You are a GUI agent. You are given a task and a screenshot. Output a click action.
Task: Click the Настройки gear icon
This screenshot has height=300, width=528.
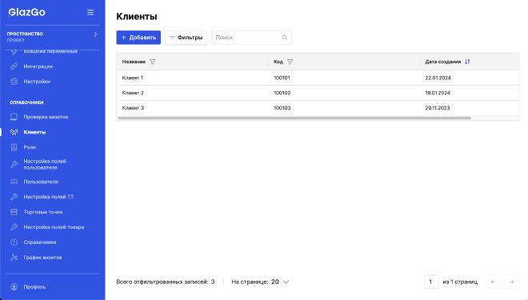[x=14, y=82]
